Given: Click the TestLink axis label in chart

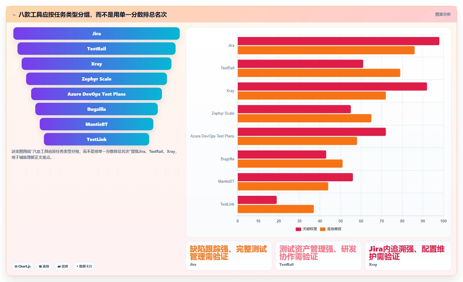Looking at the screenshot, I should (x=227, y=204).
